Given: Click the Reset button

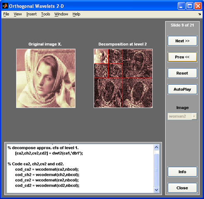Looking at the screenshot, I should click(x=182, y=73).
